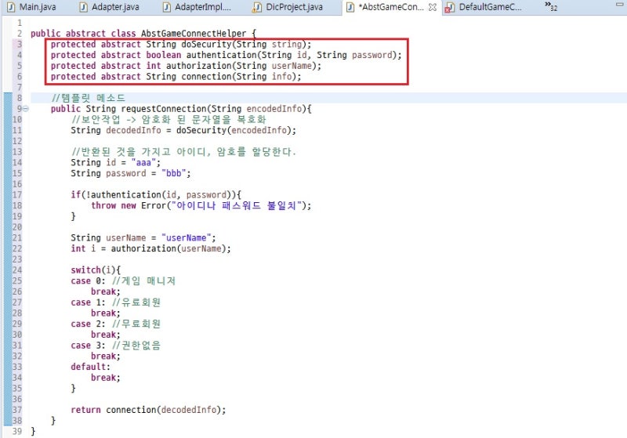Click the String password = "bbb" line
Viewport: 627px width, 438px height.
click(131, 173)
